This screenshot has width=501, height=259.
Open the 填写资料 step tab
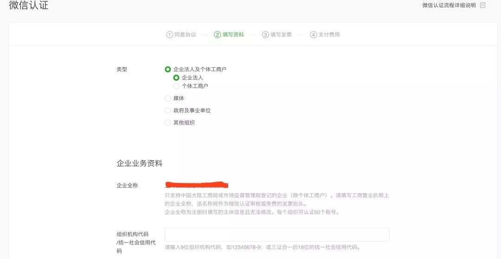[x=233, y=35]
